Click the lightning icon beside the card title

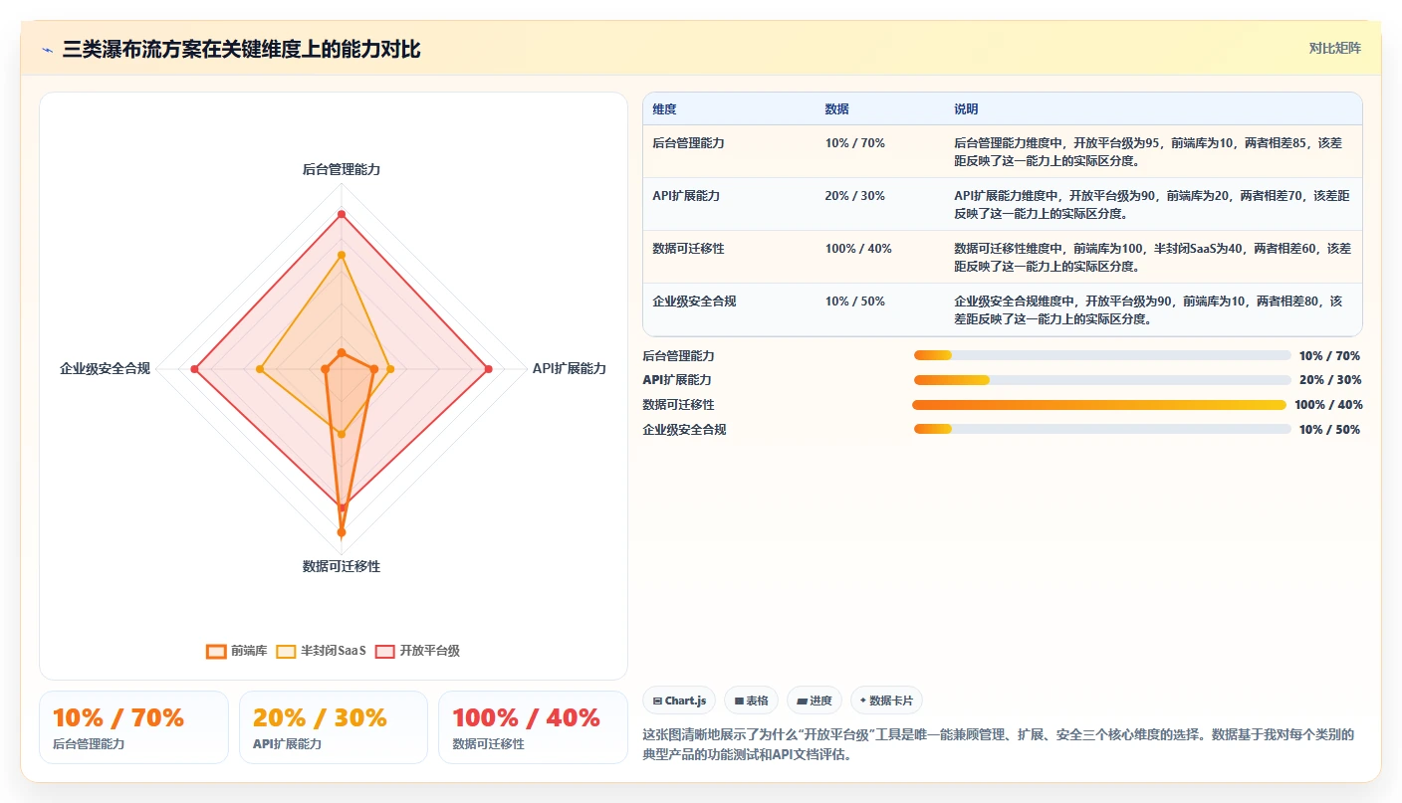(48, 50)
